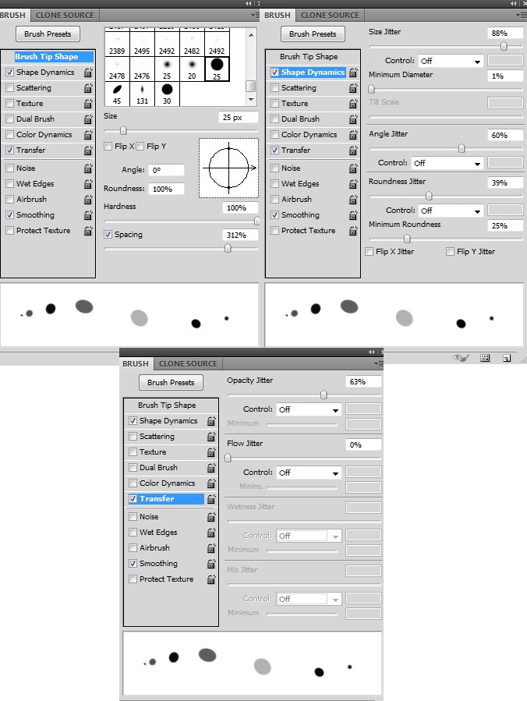Uncheck the Spacing checkbox
The height and width of the screenshot is (701, 527).
click(108, 234)
